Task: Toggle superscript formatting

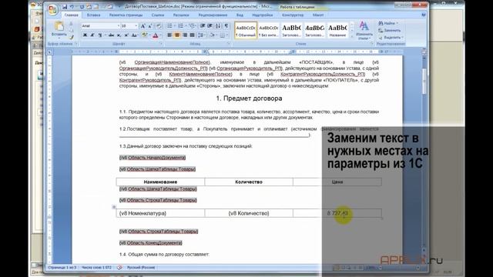Action: coord(126,35)
